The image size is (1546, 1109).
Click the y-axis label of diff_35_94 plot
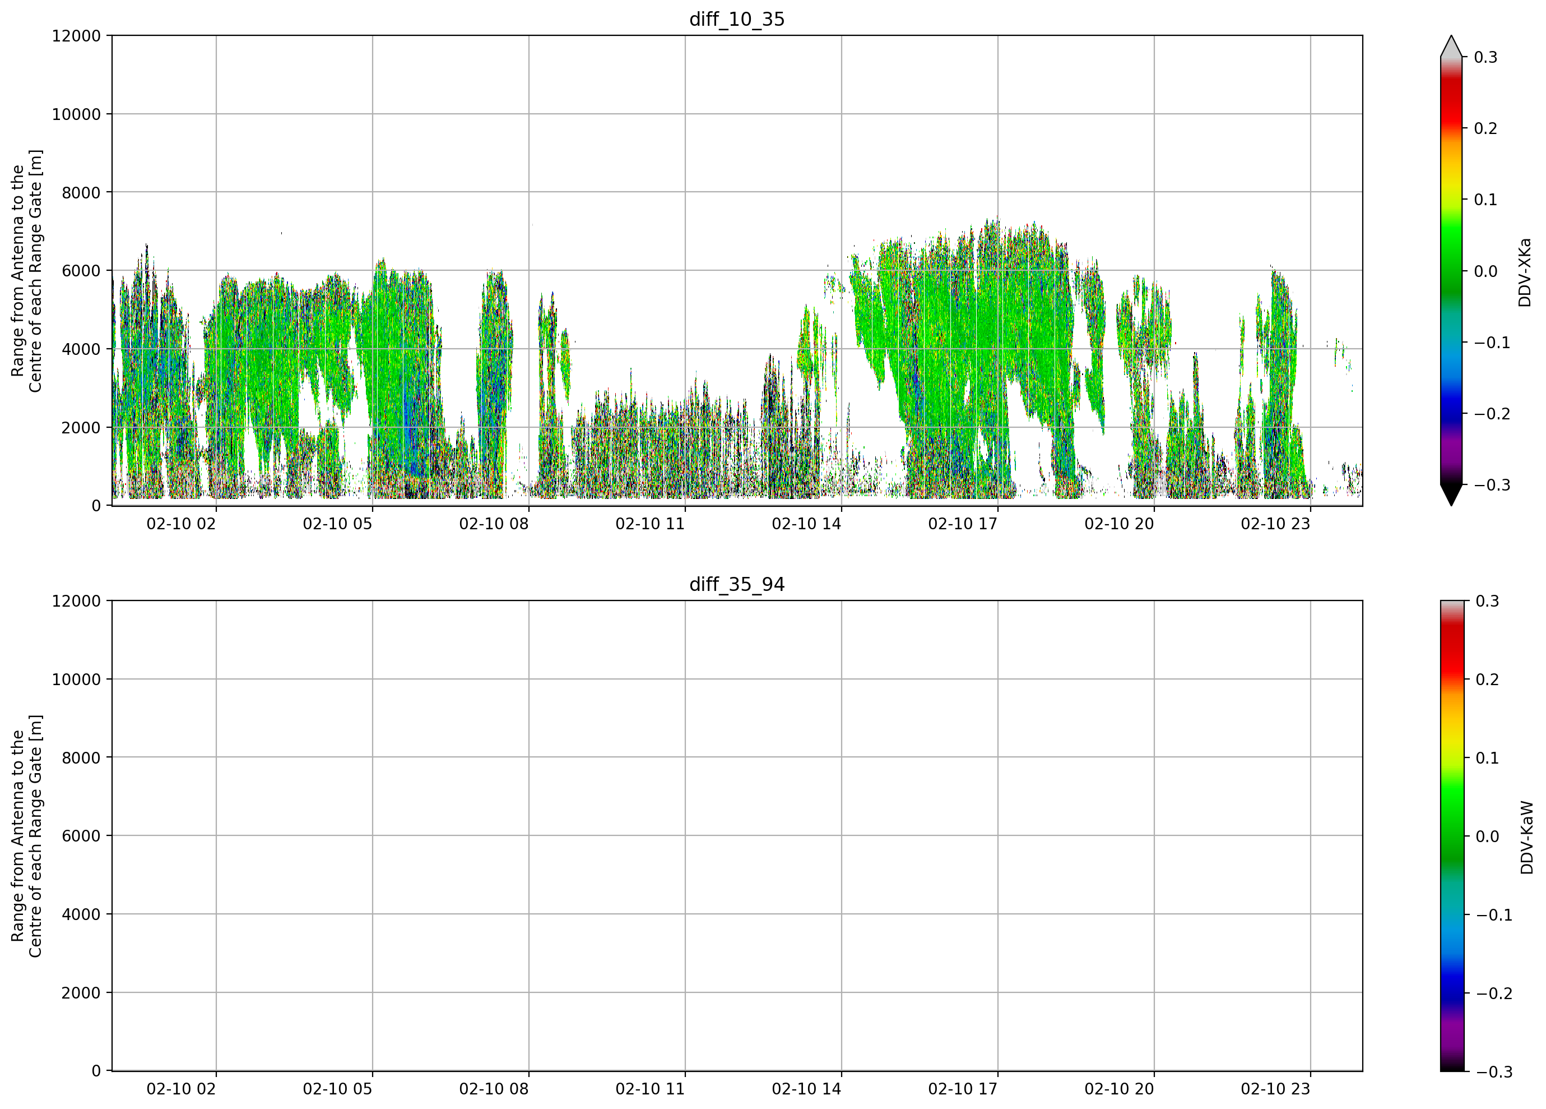point(26,836)
